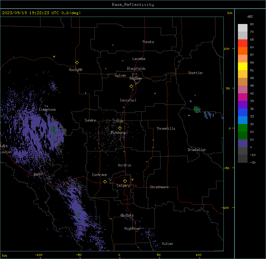Click the yellow station marker below Cochrane
The width and height of the screenshot is (266, 259).
105,181
